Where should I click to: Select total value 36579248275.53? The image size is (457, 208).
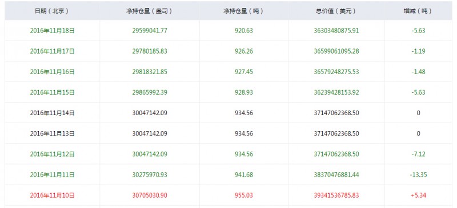336,72
